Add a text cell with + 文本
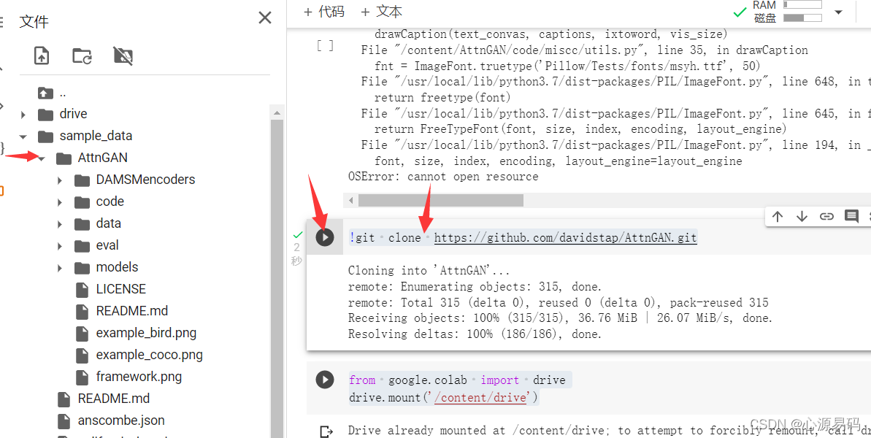Image resolution: width=871 pixels, height=438 pixels. [381, 12]
